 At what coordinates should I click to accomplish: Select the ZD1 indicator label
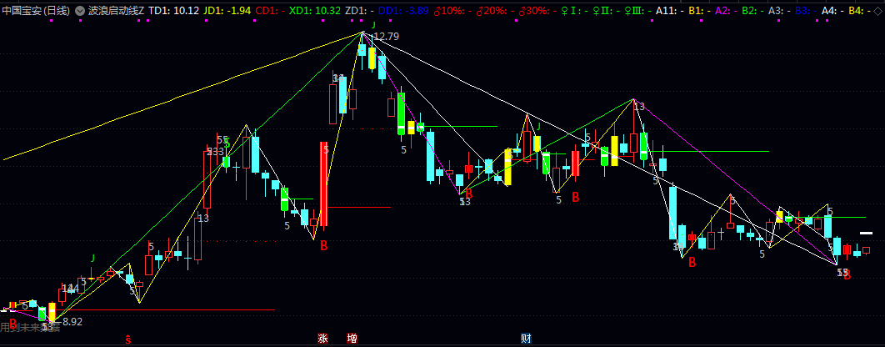click(x=359, y=10)
